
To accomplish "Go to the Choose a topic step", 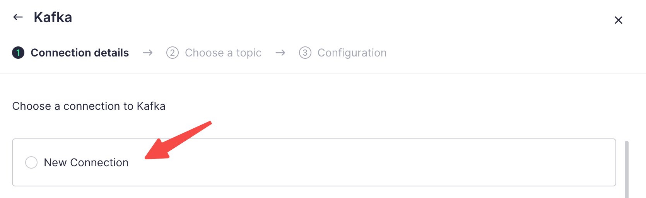I will 223,53.
